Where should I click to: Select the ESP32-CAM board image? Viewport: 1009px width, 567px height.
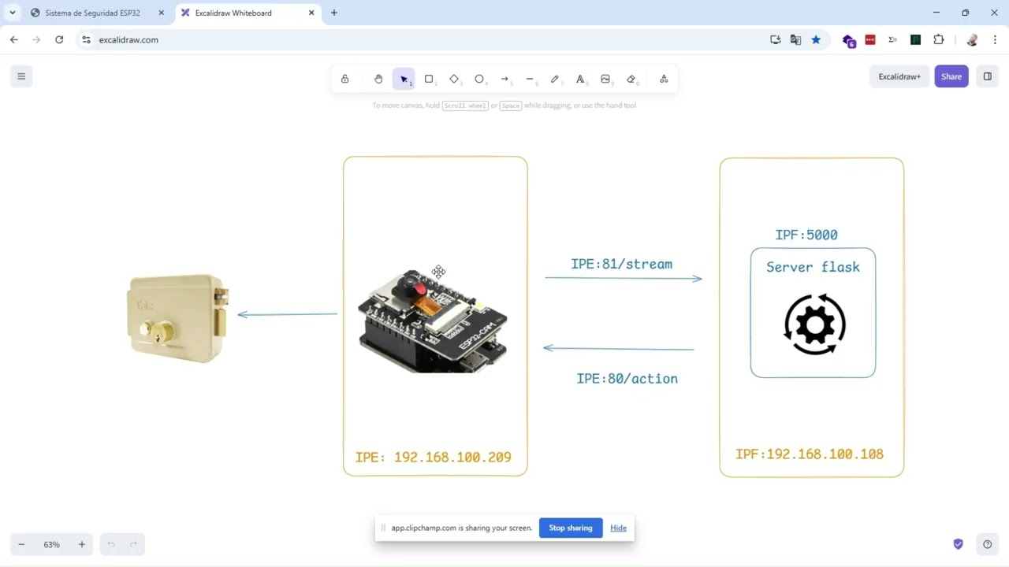click(433, 321)
